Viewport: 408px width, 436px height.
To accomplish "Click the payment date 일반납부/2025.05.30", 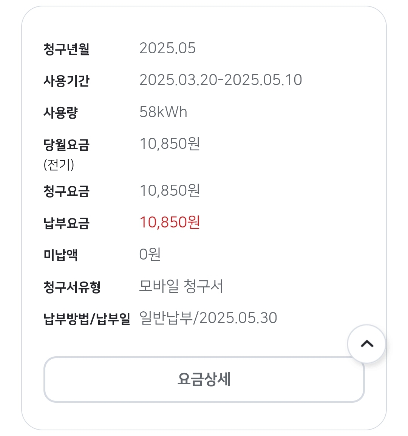I will click(208, 318).
